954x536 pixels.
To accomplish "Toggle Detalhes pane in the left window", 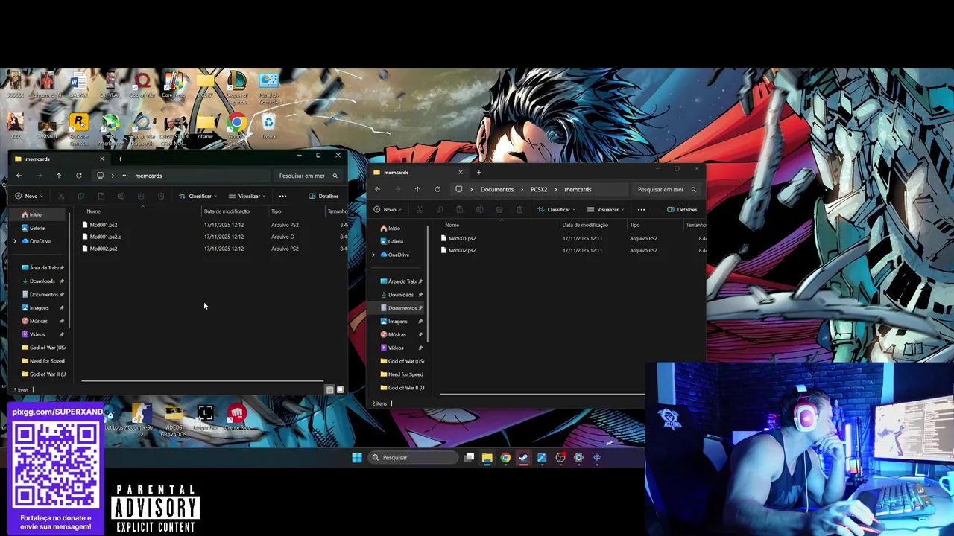I will click(323, 196).
